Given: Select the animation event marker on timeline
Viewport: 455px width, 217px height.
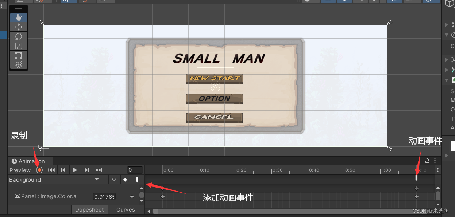Looking at the screenshot, I should 416,178.
